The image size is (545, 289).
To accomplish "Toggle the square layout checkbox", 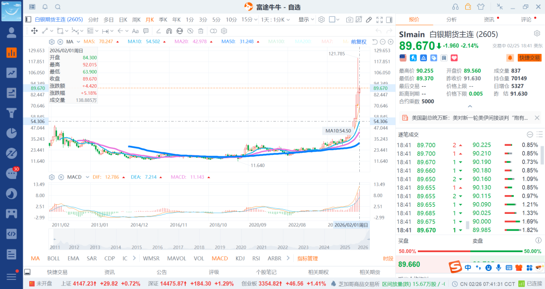I will [x=332, y=20].
